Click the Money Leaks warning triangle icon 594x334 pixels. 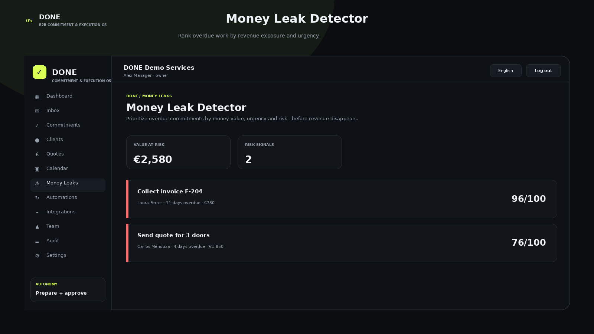pos(37,183)
